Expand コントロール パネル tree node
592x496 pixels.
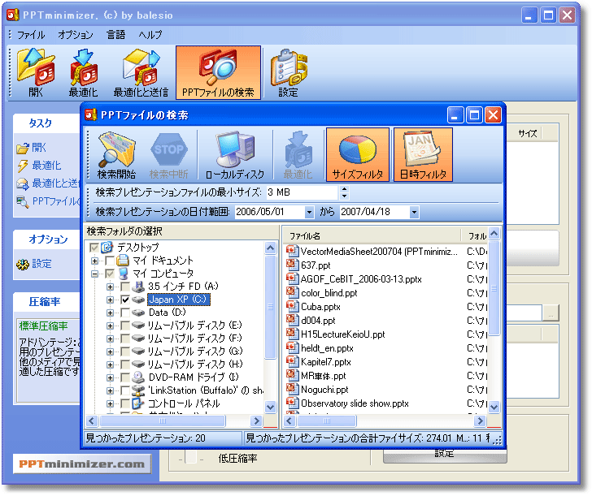(110, 403)
